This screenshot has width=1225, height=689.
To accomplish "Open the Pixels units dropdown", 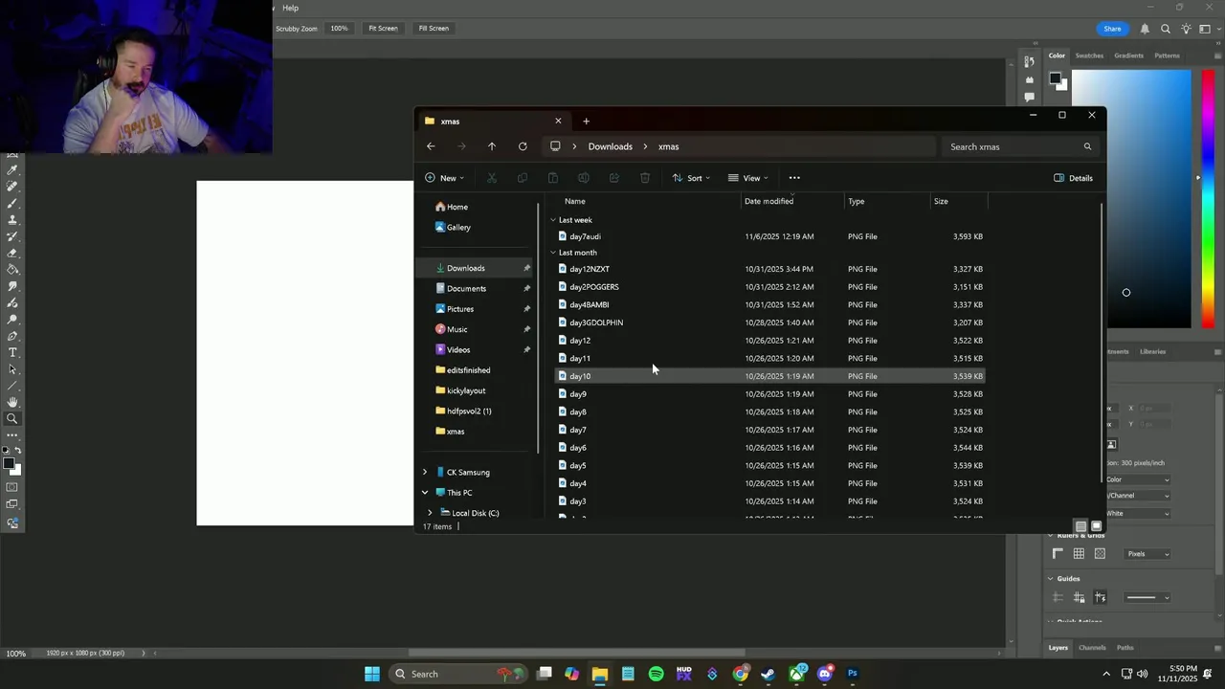I will click(x=1147, y=554).
